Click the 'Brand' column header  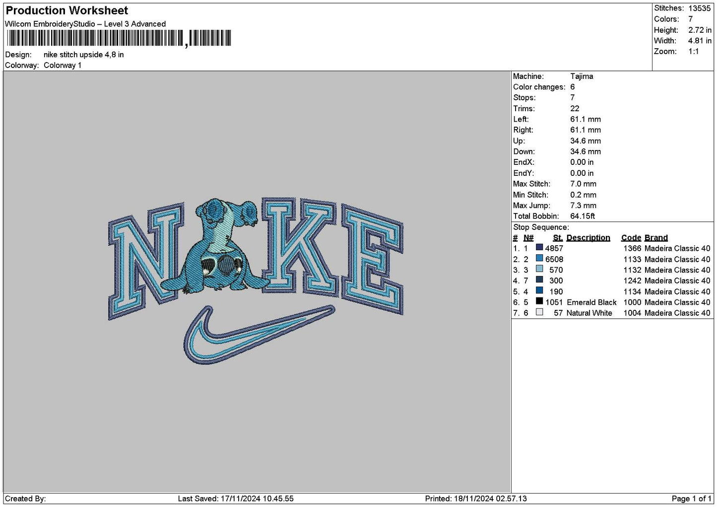[x=656, y=238]
